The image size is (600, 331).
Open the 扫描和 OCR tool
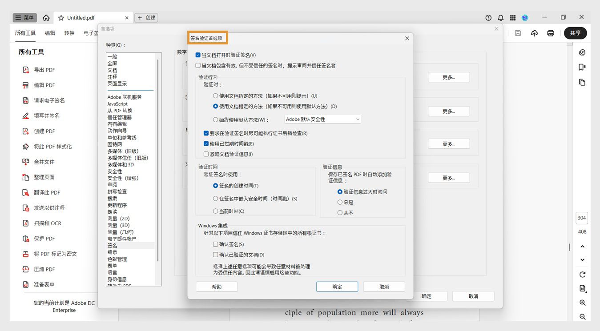tap(42, 223)
